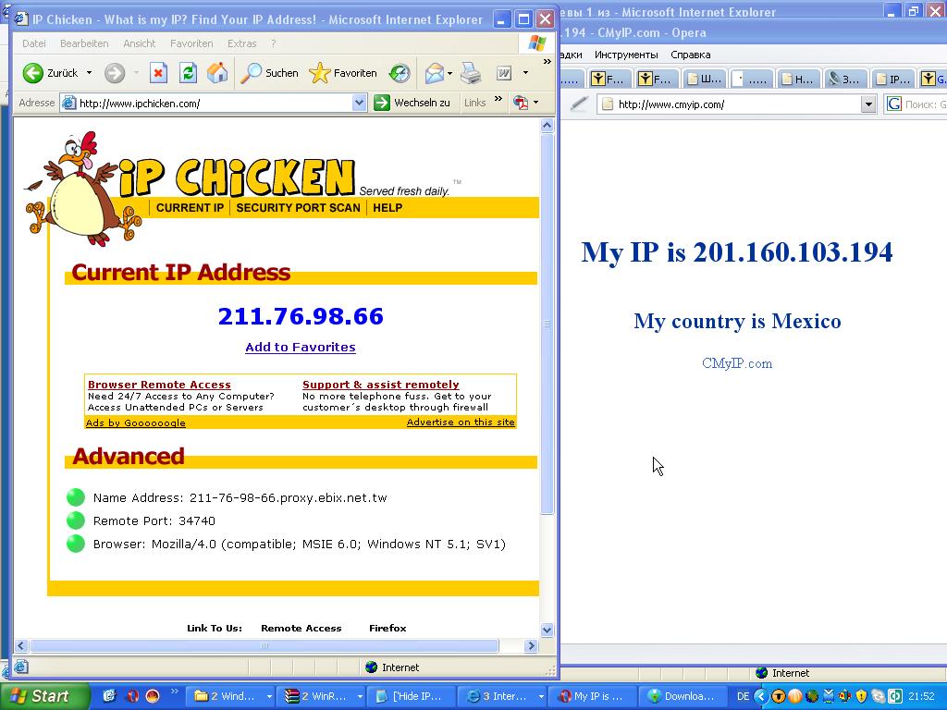Open the Инструменты menu in Opera

[626, 55]
